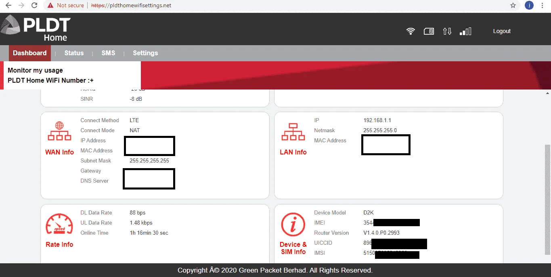Click the data transfer arrows icon
Image resolution: width=551 pixels, height=277 pixels.
coord(447,31)
